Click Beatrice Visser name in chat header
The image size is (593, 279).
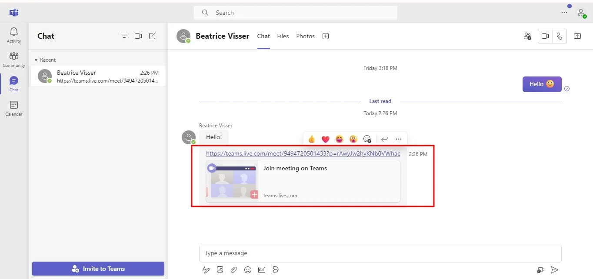pyautogui.click(x=223, y=36)
